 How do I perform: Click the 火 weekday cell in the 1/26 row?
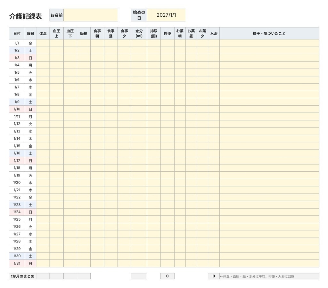click(x=30, y=226)
